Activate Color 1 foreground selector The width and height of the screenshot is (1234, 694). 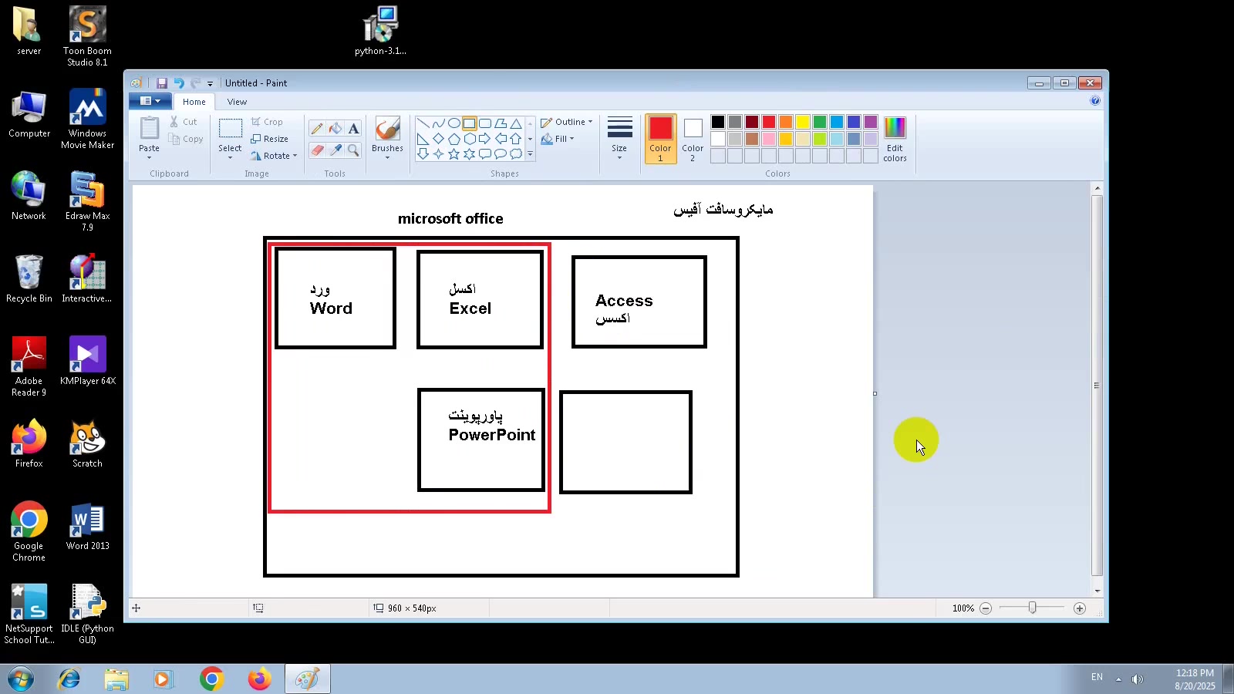coord(660,139)
